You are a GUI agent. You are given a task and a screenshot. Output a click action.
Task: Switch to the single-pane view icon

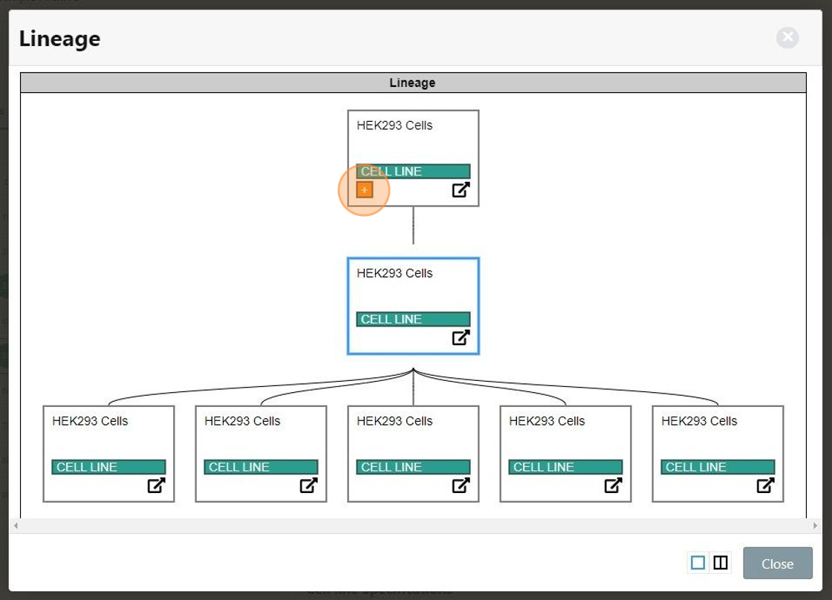[x=698, y=562]
